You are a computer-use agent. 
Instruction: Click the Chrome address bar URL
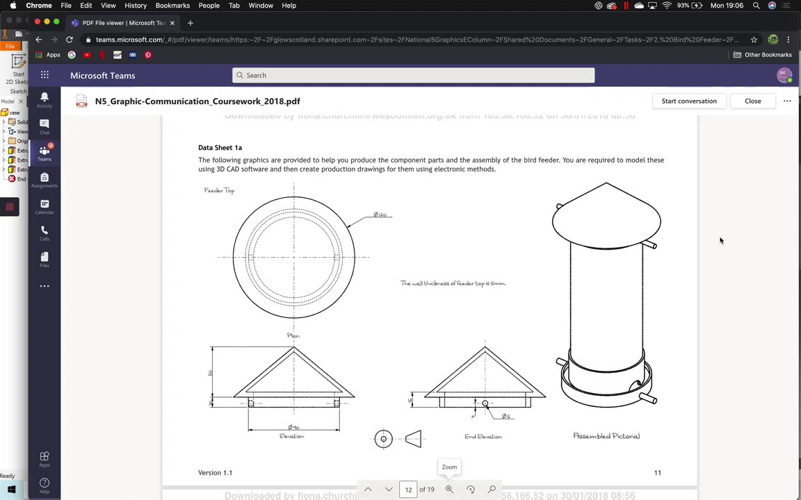(x=417, y=40)
